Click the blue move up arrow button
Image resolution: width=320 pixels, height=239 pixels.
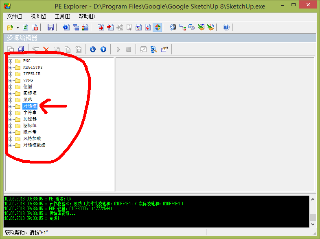pyautogui.click(x=103, y=49)
